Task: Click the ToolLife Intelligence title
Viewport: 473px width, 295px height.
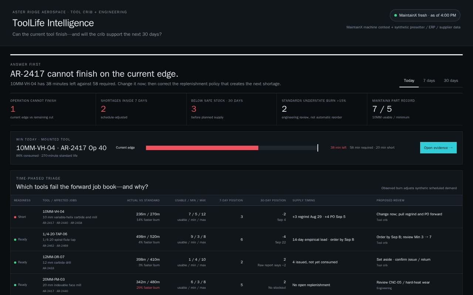Action: [53, 23]
